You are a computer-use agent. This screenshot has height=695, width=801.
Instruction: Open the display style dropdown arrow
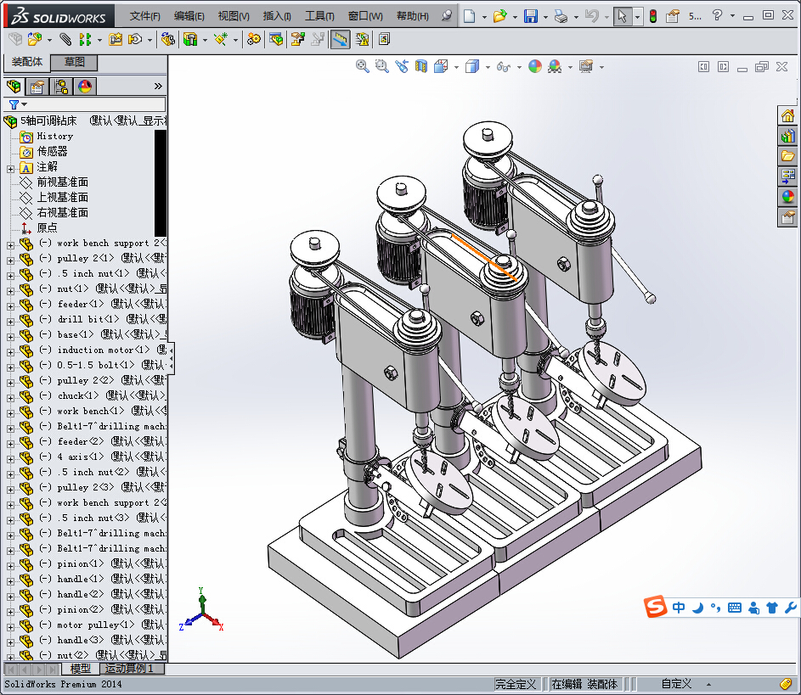click(488, 67)
